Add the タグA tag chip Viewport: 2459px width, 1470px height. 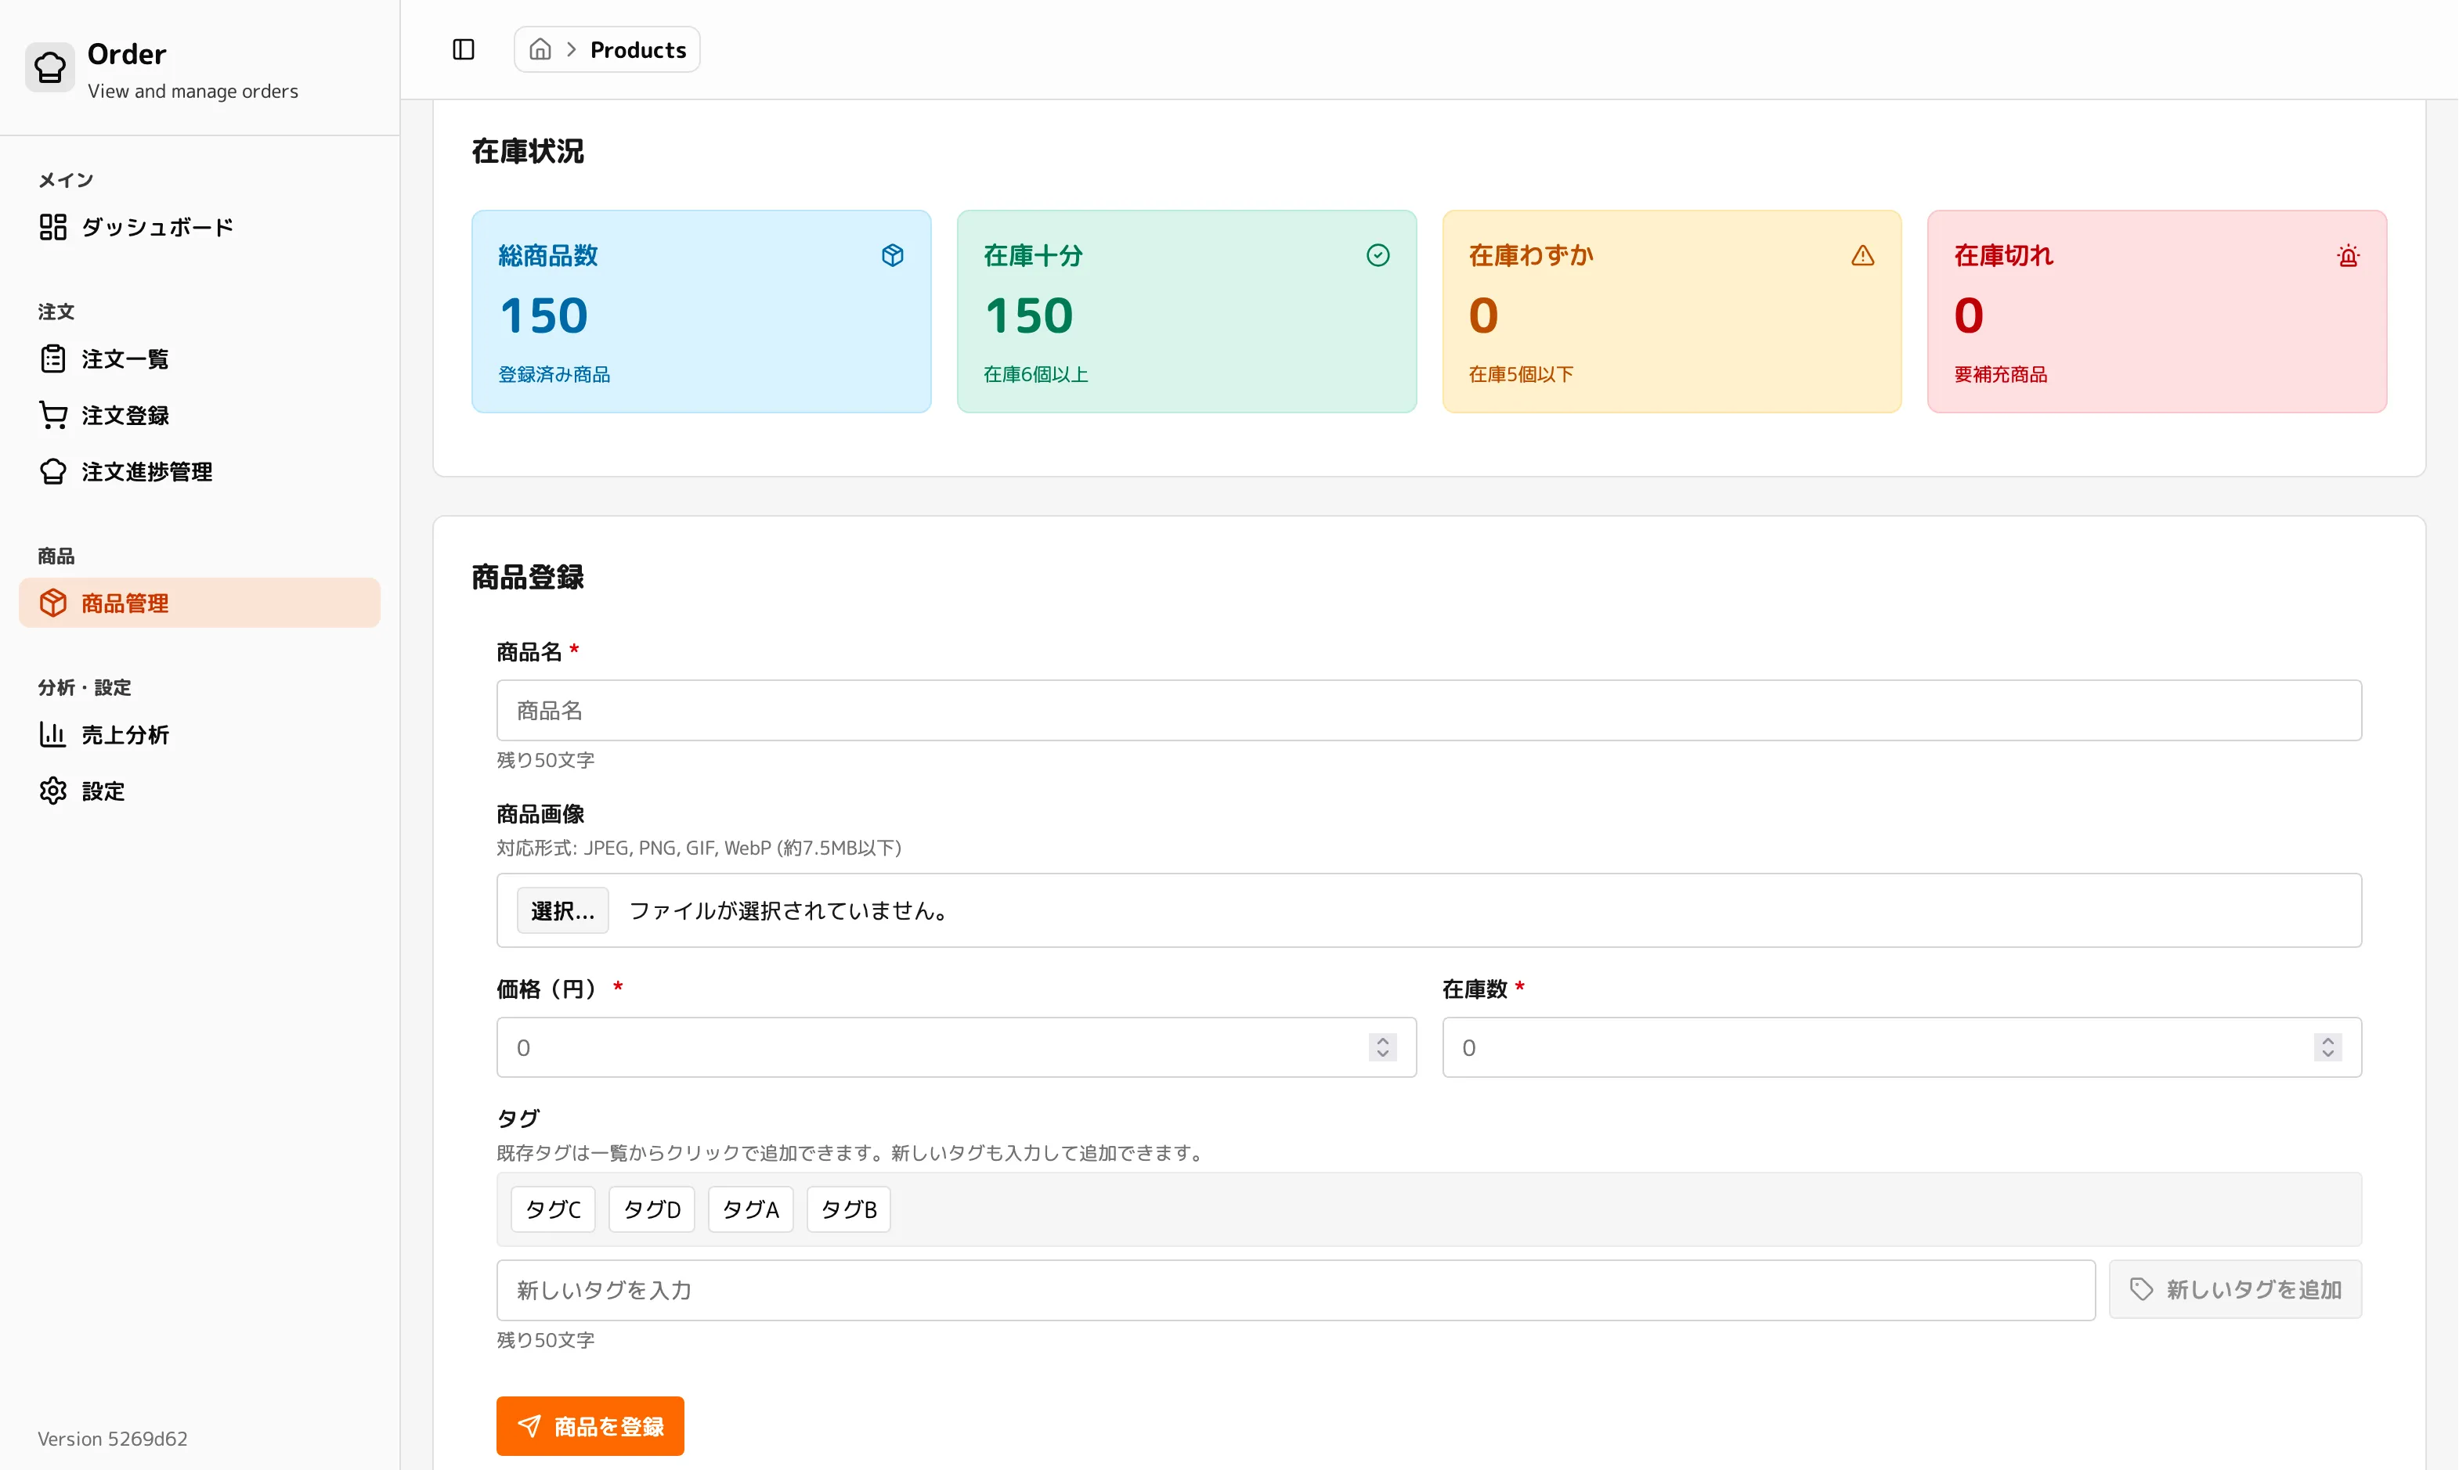pyautogui.click(x=750, y=1209)
